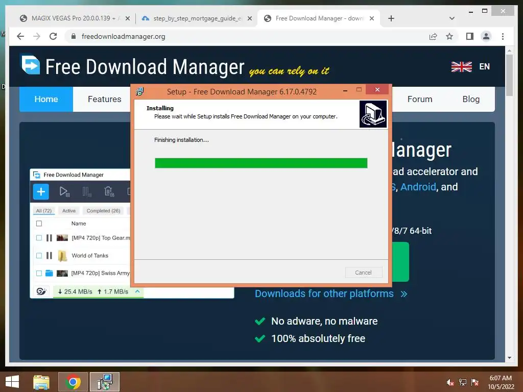This screenshot has width=523, height=392.
Task: Click the snail speed mode icon
Action: coord(41,291)
